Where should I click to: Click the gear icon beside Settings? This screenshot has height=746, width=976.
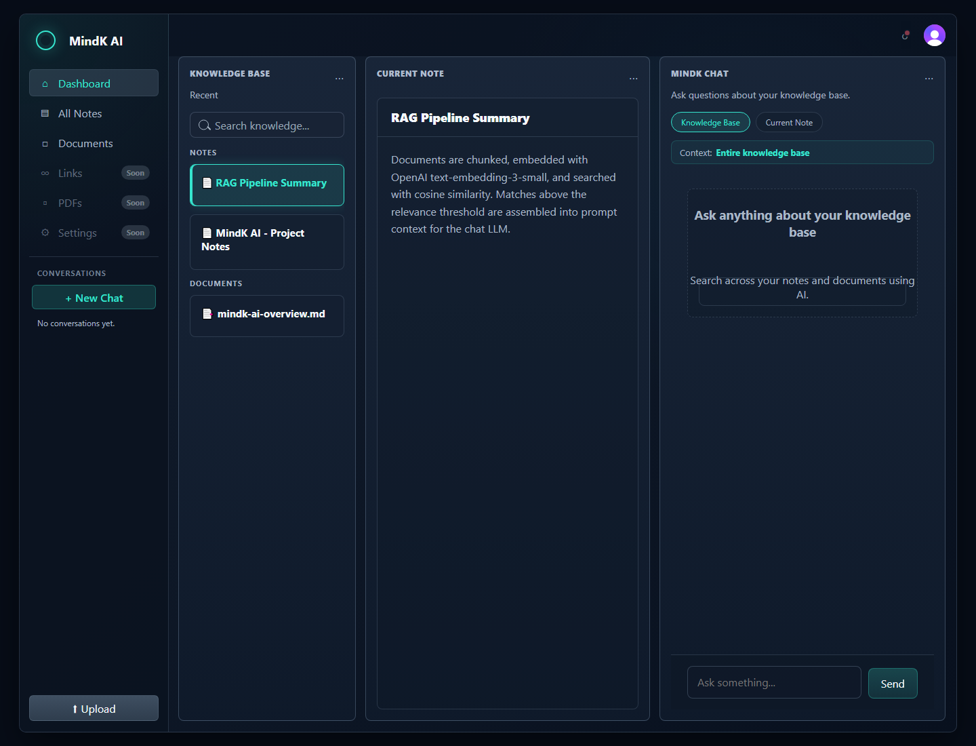[x=45, y=233]
